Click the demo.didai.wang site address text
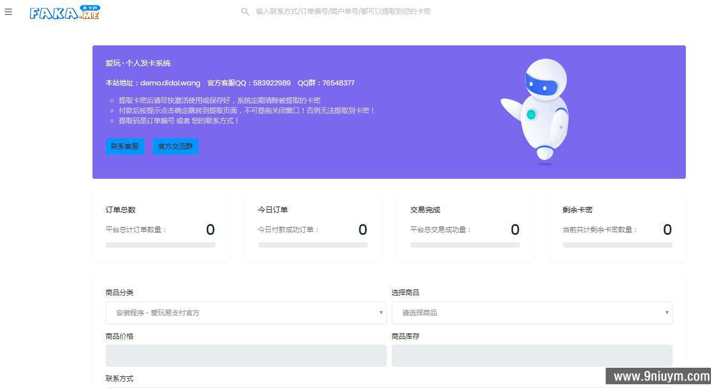Image resolution: width=711 pixels, height=388 pixels. coord(170,83)
